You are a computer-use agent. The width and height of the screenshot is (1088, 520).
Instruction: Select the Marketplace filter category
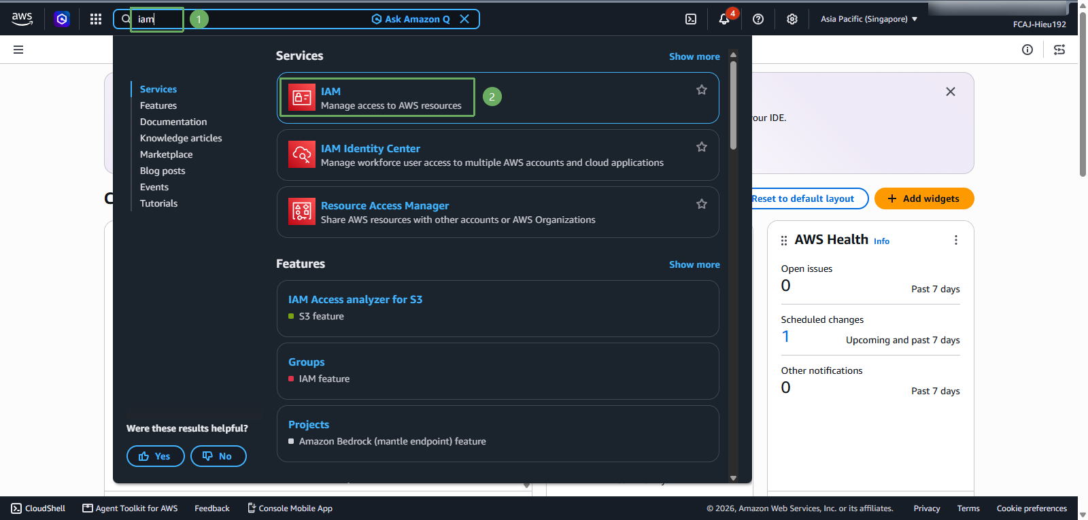pyautogui.click(x=167, y=154)
